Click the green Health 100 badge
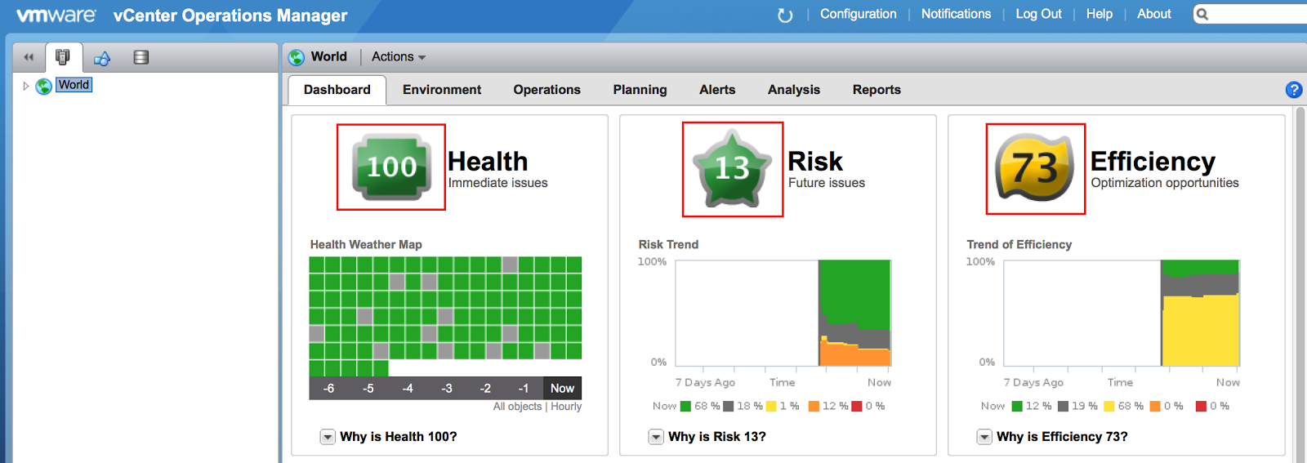Image resolution: width=1307 pixels, height=463 pixels. click(x=391, y=167)
